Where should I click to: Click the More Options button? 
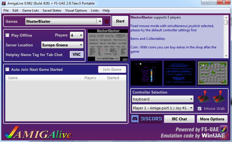[x=212, y=119]
